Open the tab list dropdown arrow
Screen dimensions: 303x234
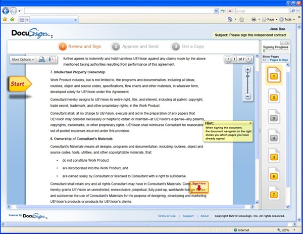click(x=27, y=20)
